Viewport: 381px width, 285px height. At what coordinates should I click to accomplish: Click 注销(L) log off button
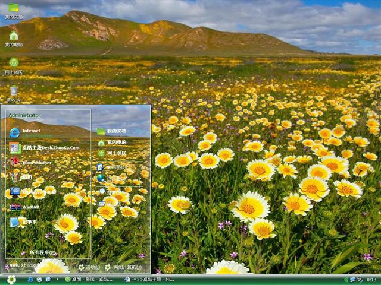coord(89,267)
